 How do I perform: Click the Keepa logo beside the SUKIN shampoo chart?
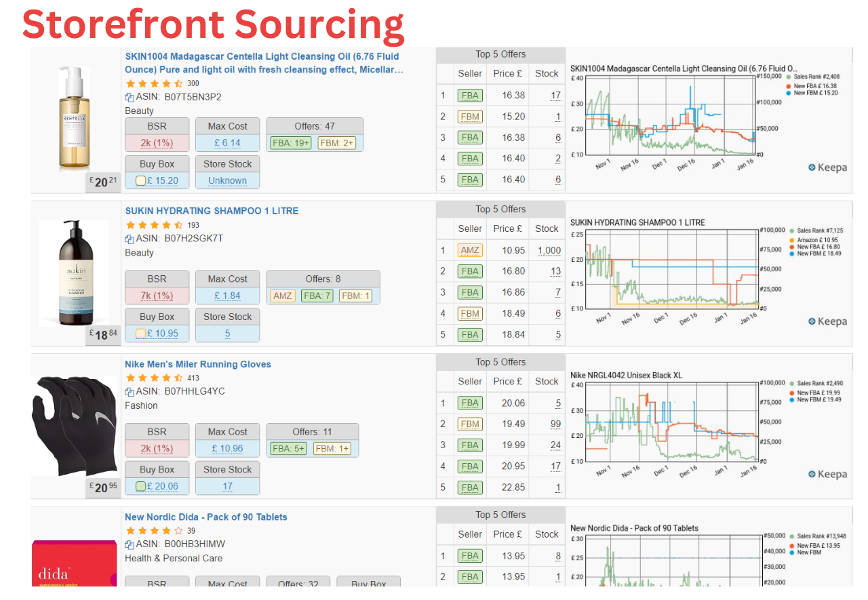[827, 321]
